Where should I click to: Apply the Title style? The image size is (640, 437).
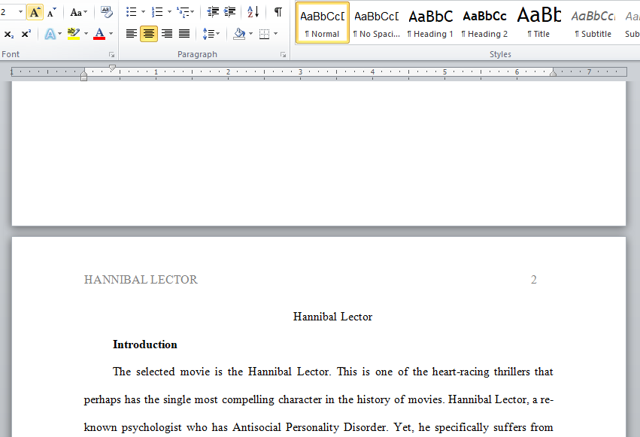[538, 23]
